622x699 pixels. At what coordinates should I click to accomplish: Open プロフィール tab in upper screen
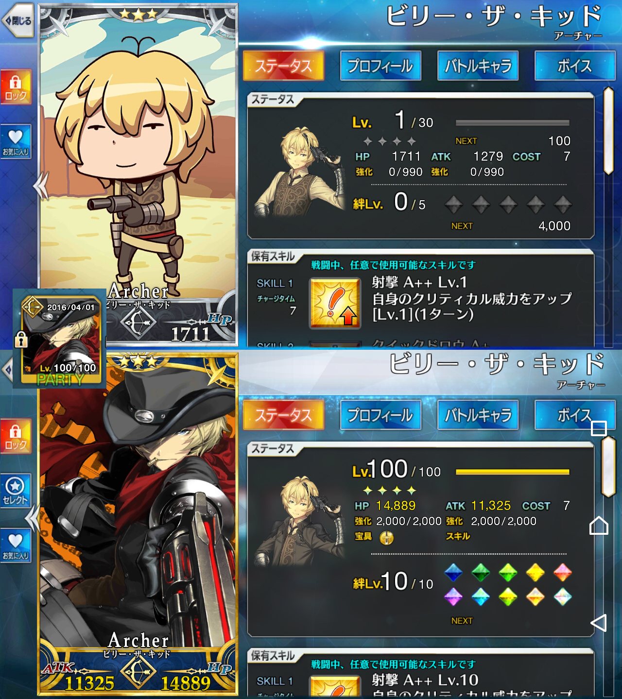pos(380,66)
